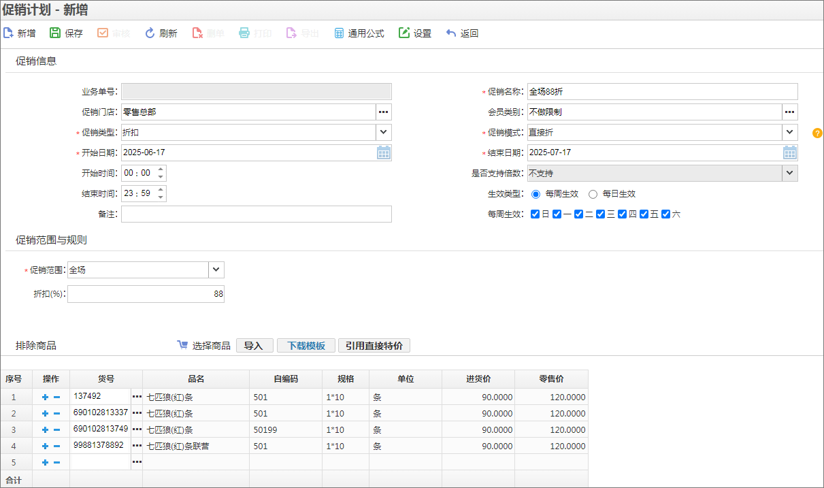Screen dimensions: 824x488
Task: Uncheck the 四 weekday checkbox
Action: pyautogui.click(x=622, y=214)
